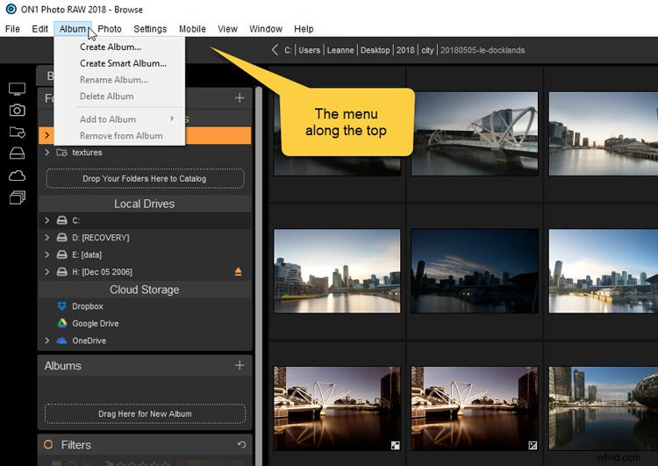Expand the C: drive tree
Viewport: 658px width, 466px height.
[47, 220]
